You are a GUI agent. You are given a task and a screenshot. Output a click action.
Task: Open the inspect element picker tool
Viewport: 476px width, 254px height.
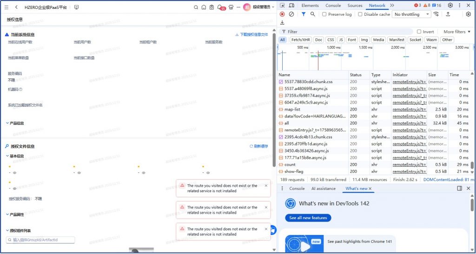pos(282,6)
